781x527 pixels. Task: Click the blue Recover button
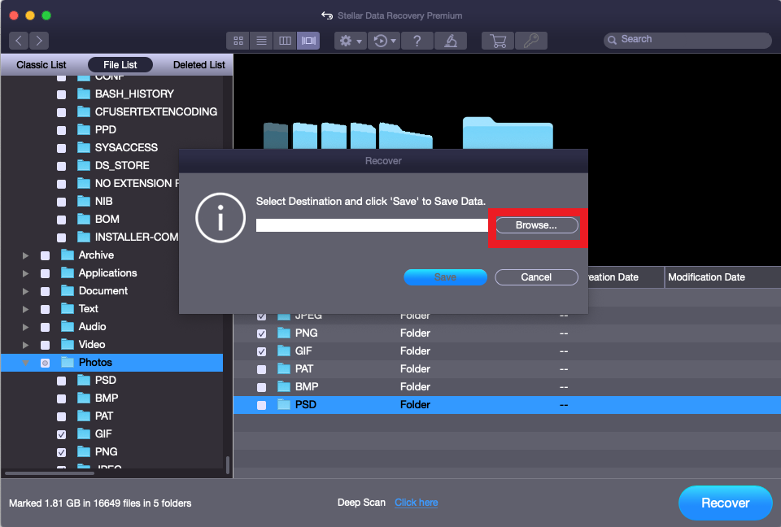725,503
